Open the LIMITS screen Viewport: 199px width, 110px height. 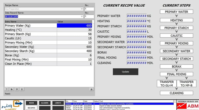(x=58, y=103)
